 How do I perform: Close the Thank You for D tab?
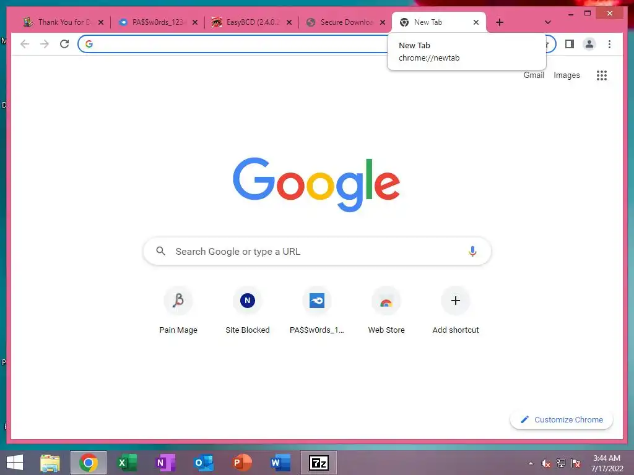[101, 22]
